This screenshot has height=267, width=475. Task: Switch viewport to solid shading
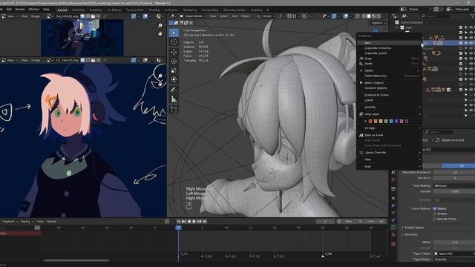[369, 16]
